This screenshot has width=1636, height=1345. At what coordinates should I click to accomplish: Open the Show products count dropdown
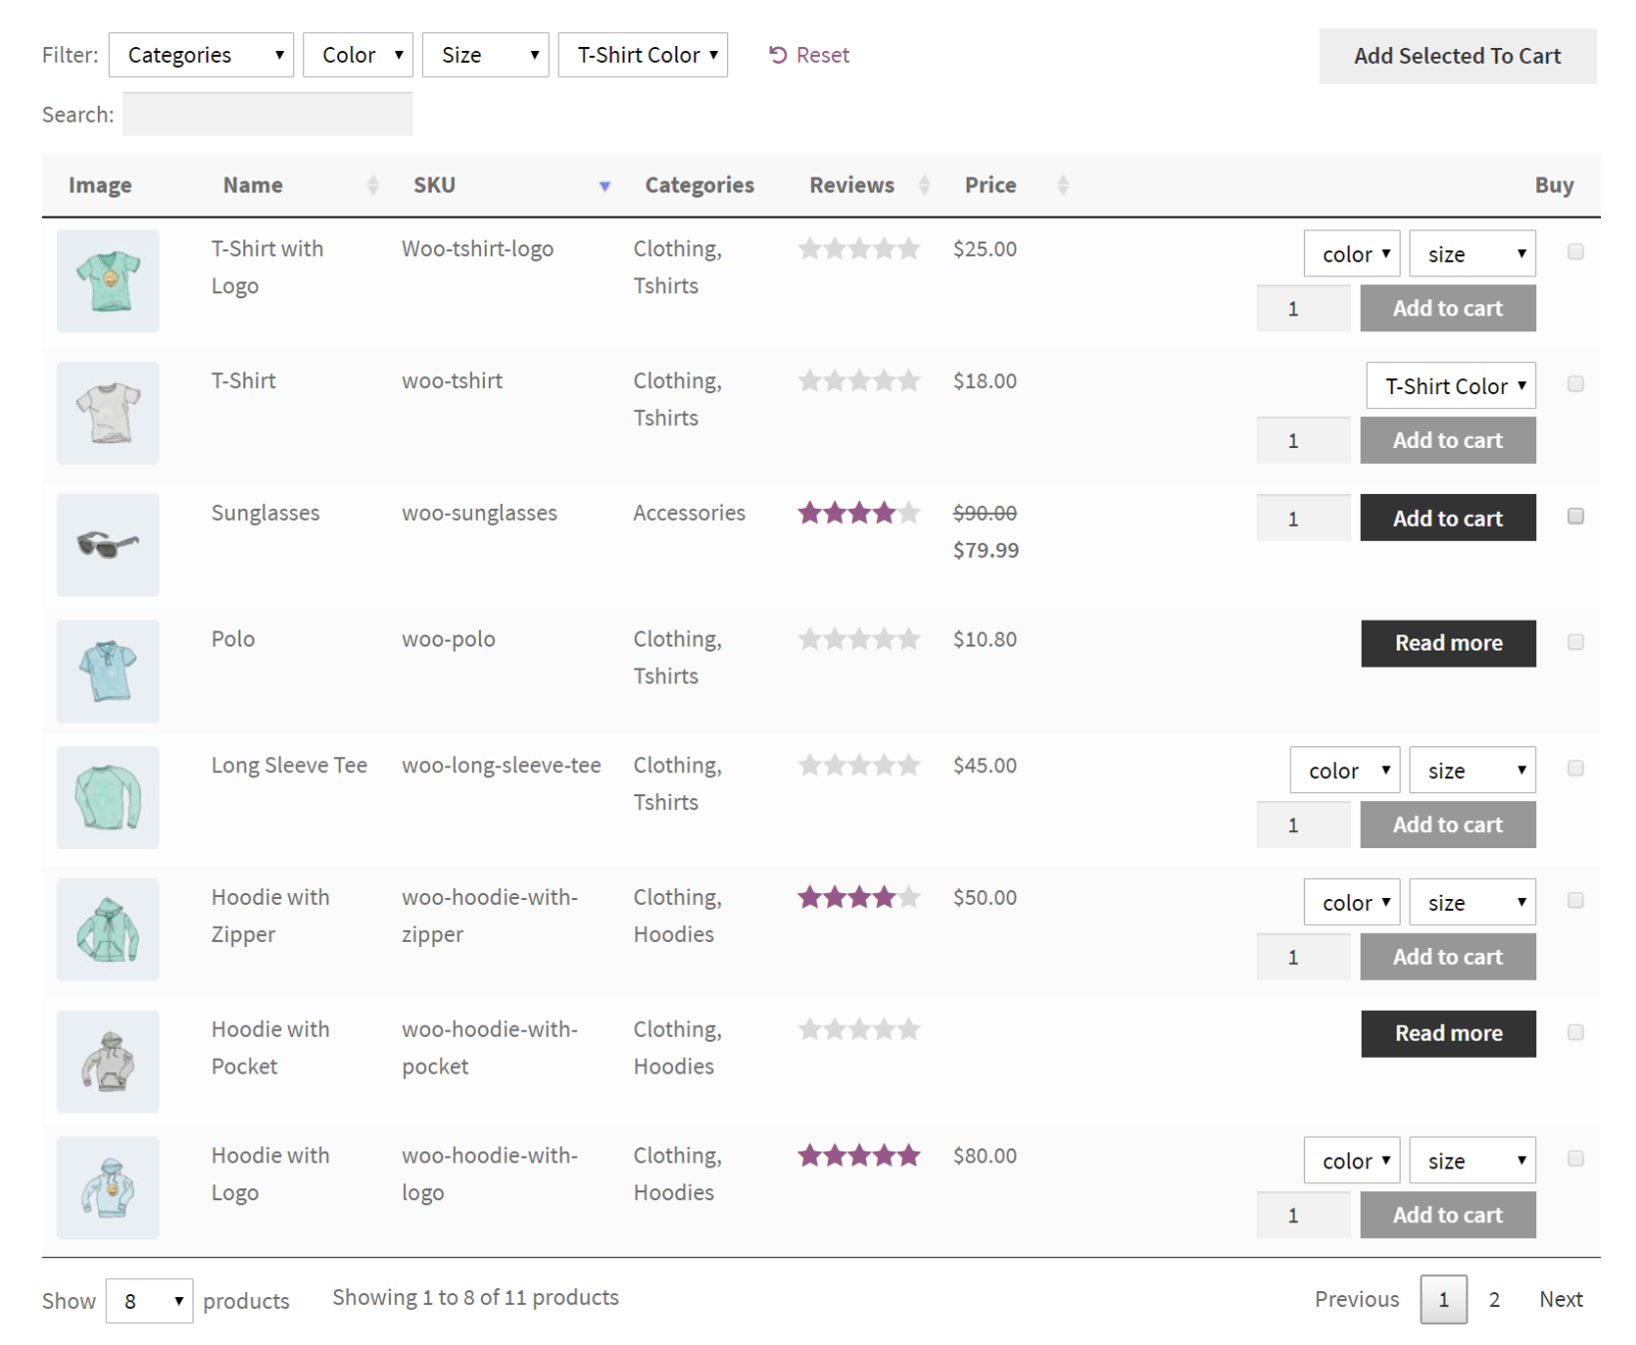click(149, 1301)
